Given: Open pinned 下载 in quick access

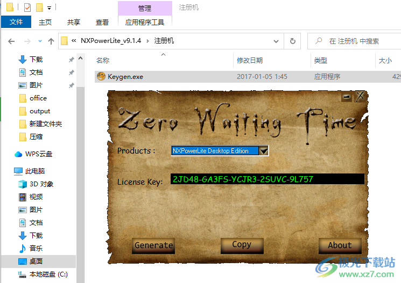Looking at the screenshot, I should [36, 60].
